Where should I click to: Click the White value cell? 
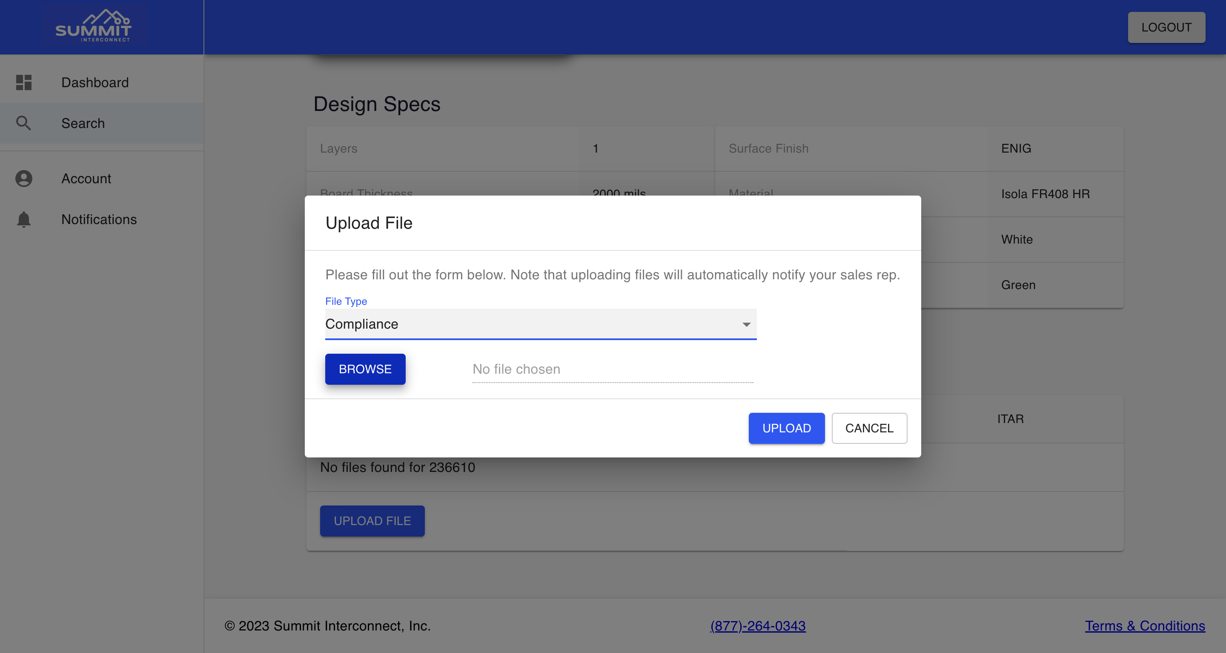pos(1017,239)
